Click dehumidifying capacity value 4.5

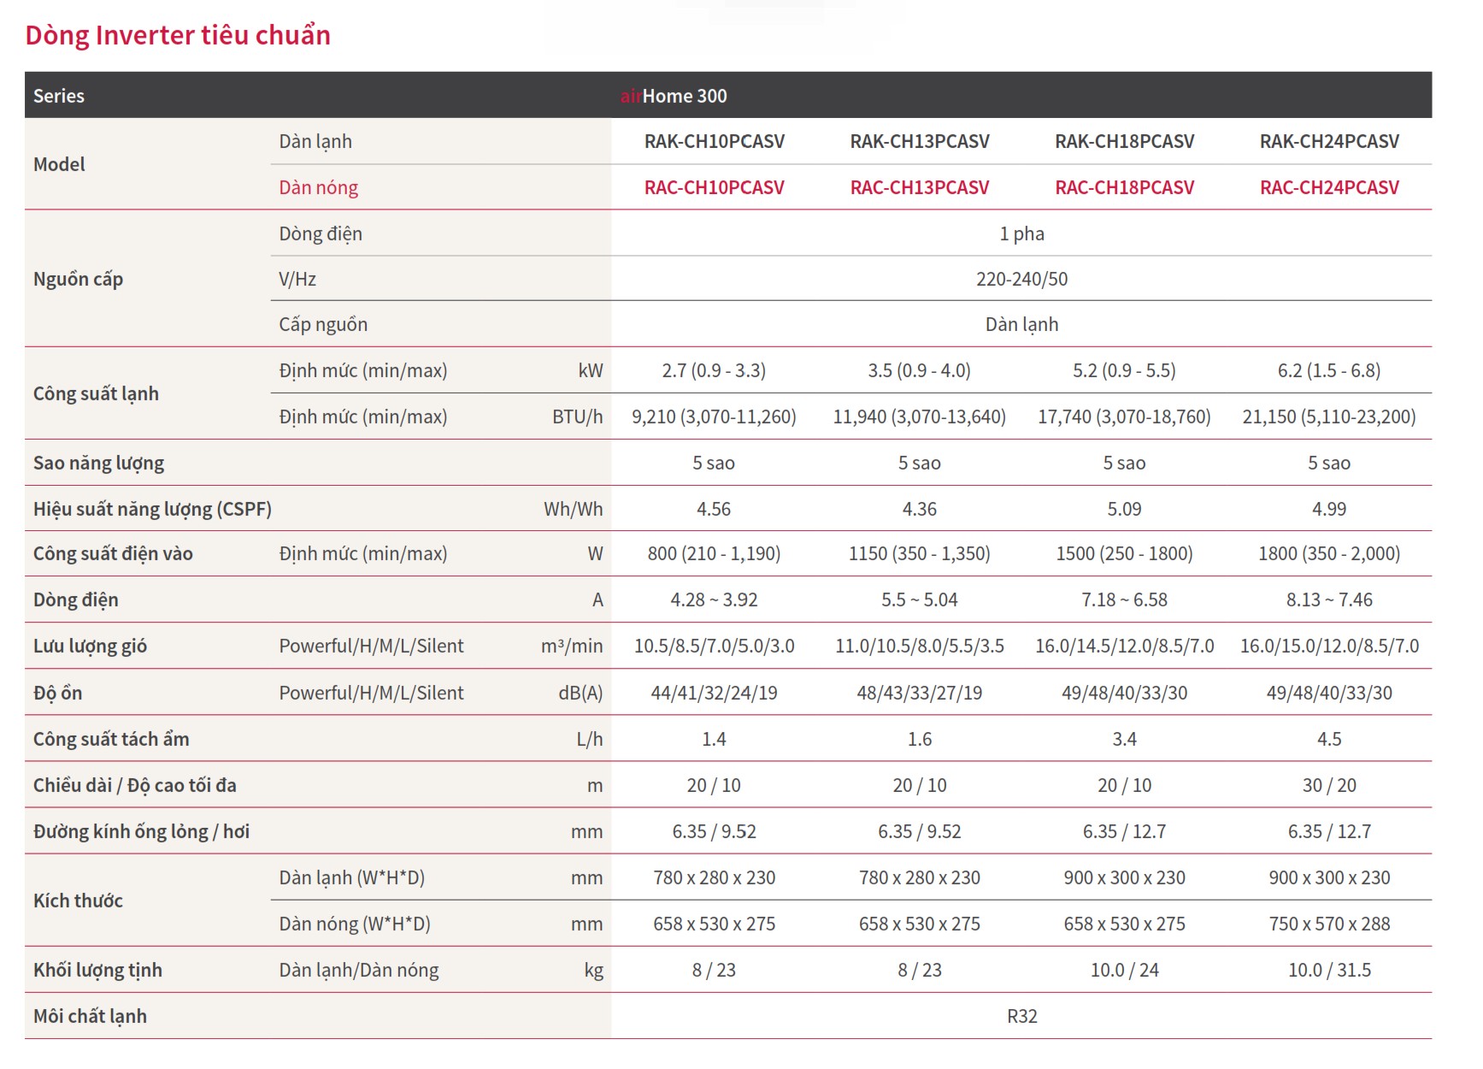(x=1330, y=739)
